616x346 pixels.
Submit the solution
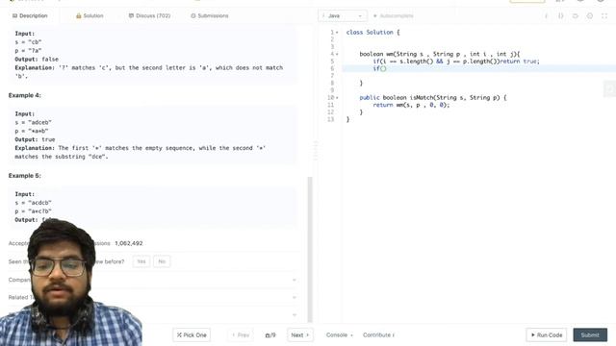pos(590,335)
